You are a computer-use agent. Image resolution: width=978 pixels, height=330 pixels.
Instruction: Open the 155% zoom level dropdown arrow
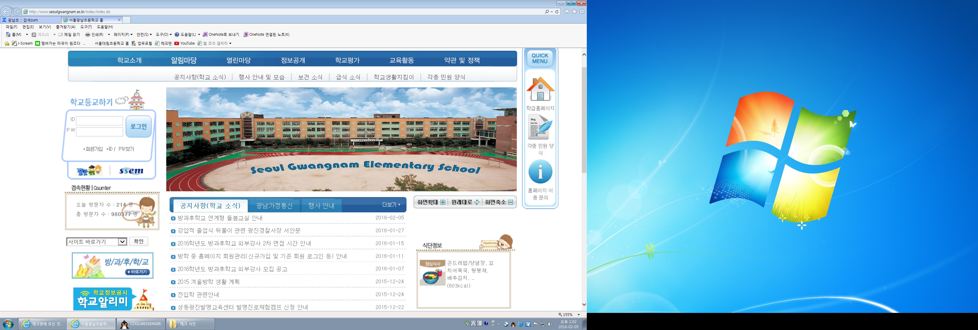pyautogui.click(x=579, y=315)
